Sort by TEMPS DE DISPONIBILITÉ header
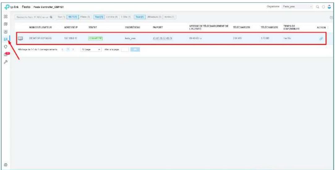 point(292,27)
